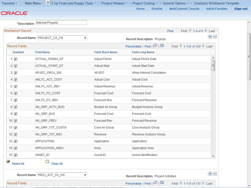The image size is (251, 188).
Task: Show previous Workbench Record row arrow
Action: coord(190,30)
